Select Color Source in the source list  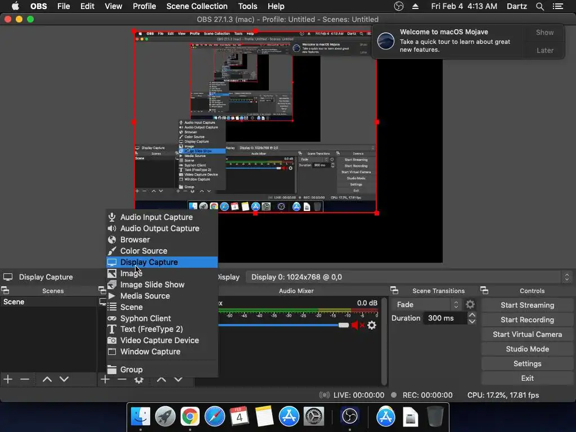(162, 251)
